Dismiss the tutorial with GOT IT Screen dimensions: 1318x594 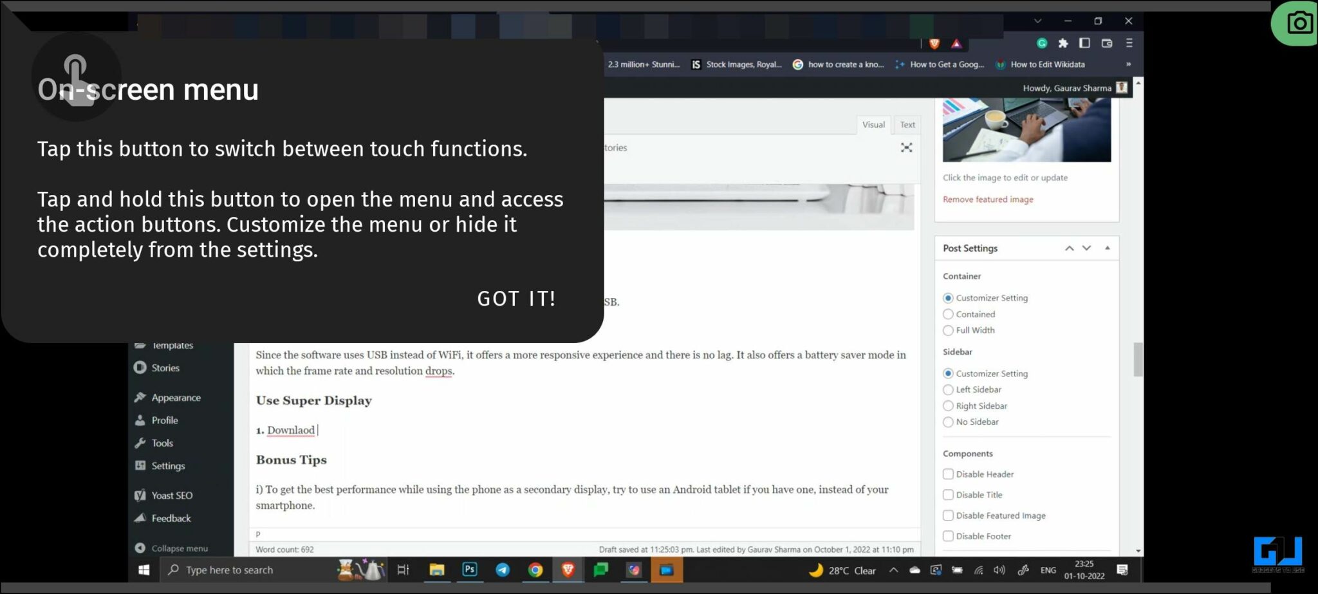coord(516,298)
